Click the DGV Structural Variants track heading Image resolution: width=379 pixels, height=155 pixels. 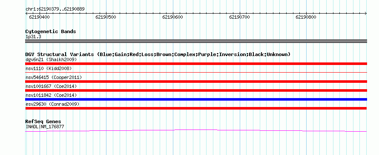pyautogui.click(x=158, y=54)
